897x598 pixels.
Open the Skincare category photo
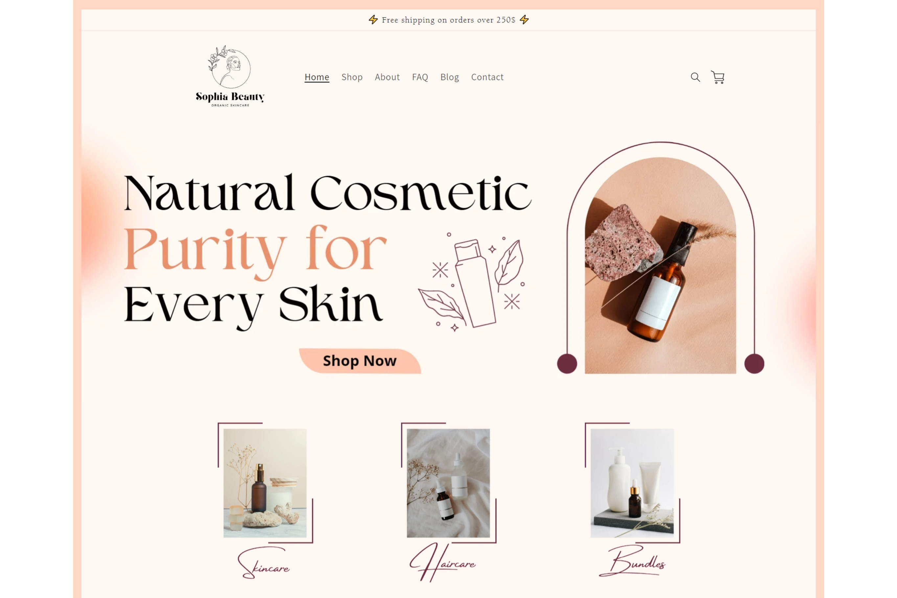pos(265,483)
